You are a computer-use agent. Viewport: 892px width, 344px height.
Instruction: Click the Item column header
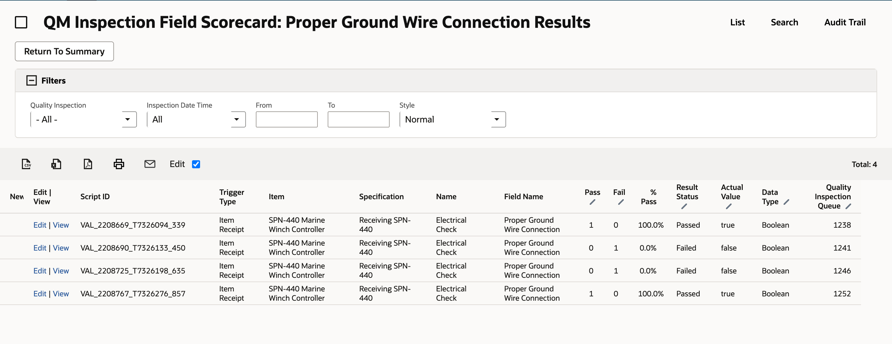click(x=276, y=197)
